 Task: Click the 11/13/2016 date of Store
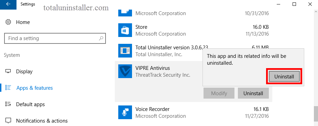[x=257, y=34]
